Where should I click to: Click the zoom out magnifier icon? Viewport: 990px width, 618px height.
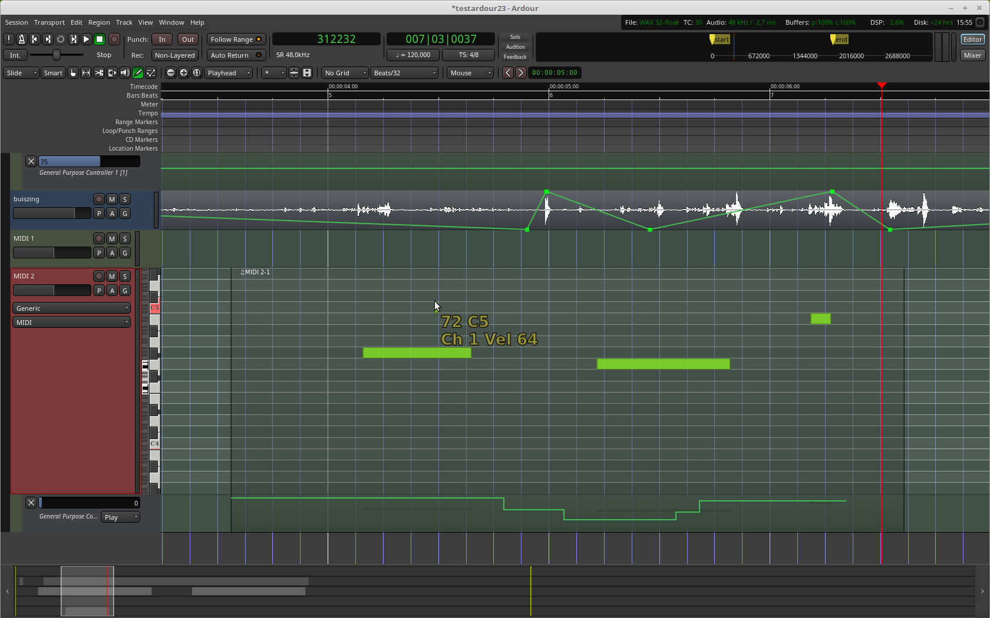tap(171, 73)
